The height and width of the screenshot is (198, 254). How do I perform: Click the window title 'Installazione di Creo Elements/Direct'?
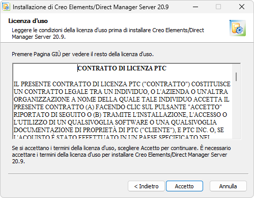coord(91,7)
